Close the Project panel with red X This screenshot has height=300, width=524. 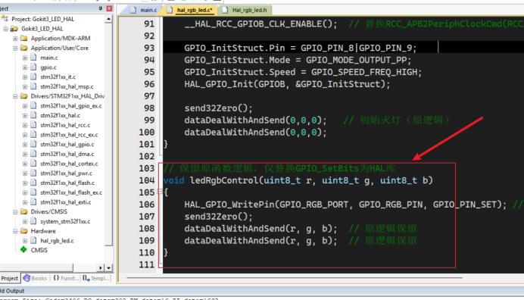(109, 8)
